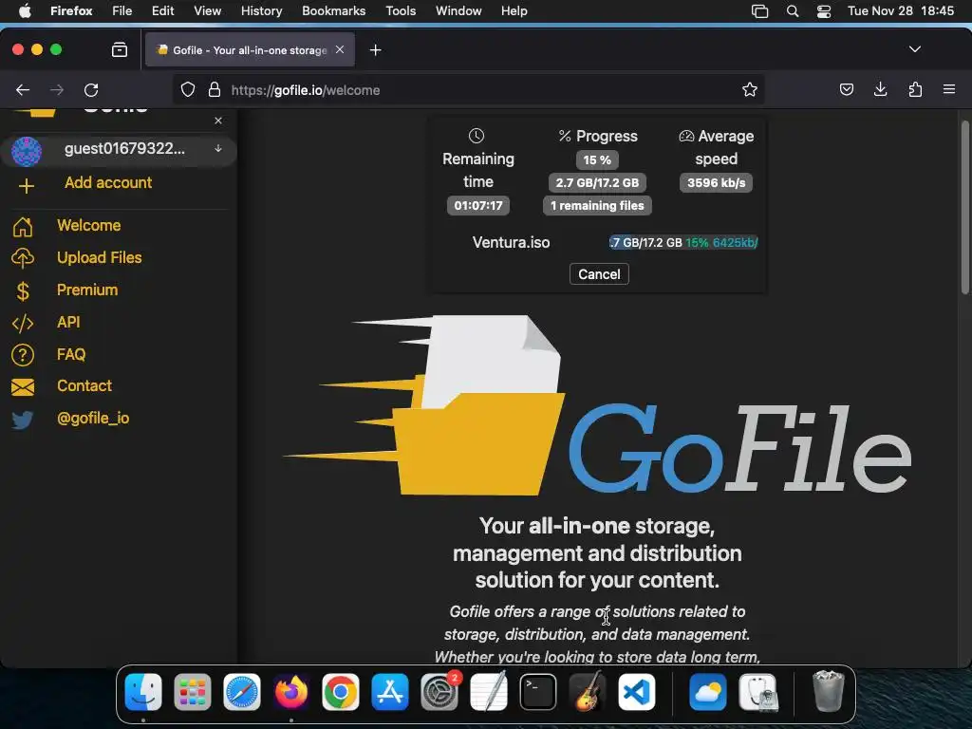Open Launchpad from the Dock

192,692
